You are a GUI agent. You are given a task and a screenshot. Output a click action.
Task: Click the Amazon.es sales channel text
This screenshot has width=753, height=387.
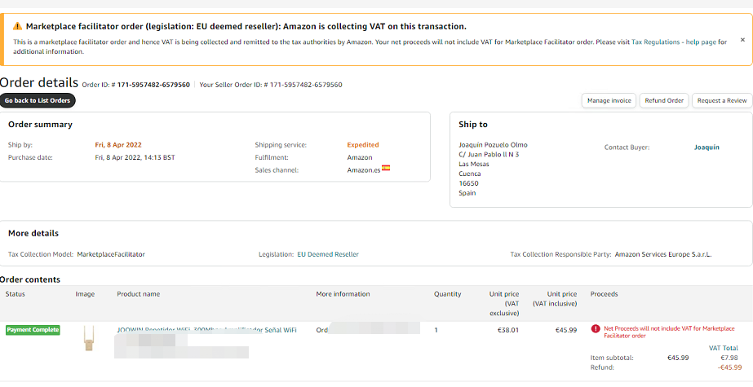coord(363,169)
